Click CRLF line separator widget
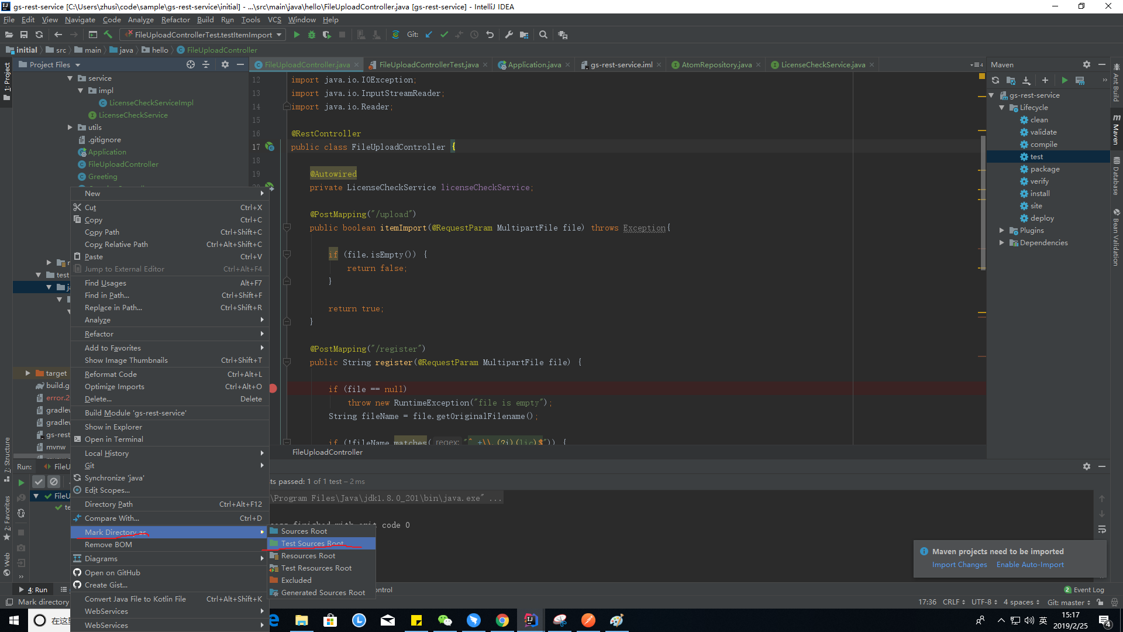The width and height of the screenshot is (1123, 632). coord(953,602)
